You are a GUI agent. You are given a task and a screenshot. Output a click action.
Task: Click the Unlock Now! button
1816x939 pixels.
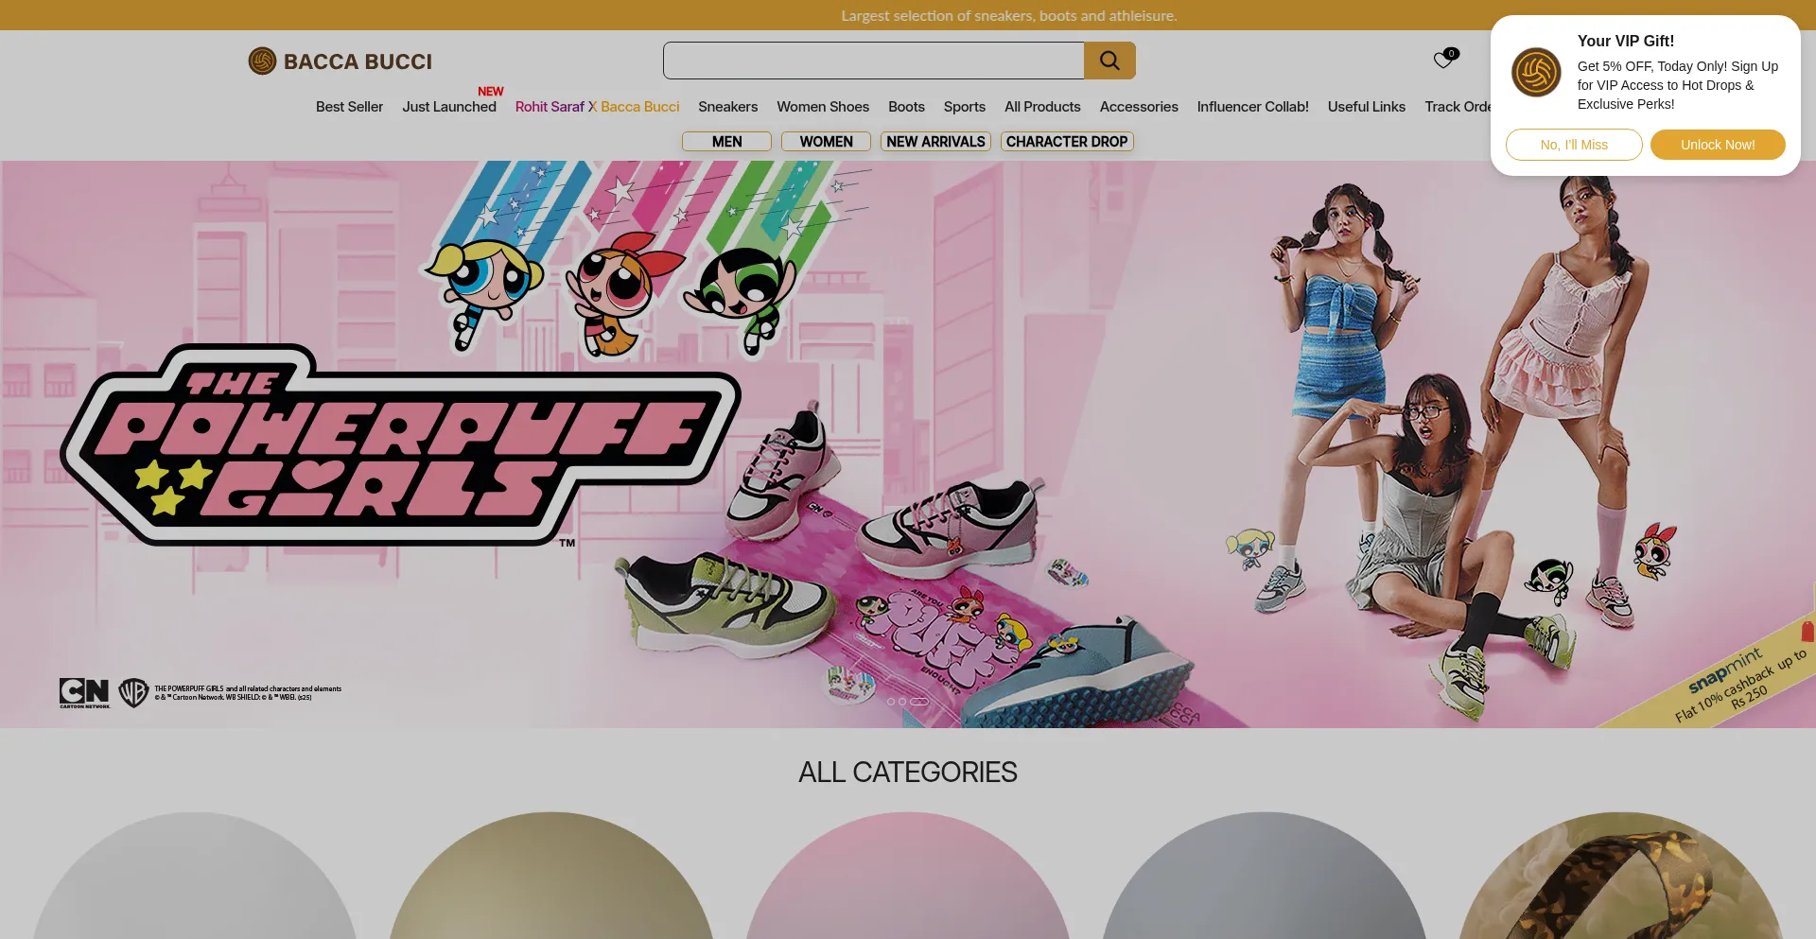pos(1718,145)
